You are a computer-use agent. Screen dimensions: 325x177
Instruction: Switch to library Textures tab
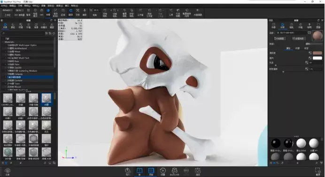[x=21, y=26]
